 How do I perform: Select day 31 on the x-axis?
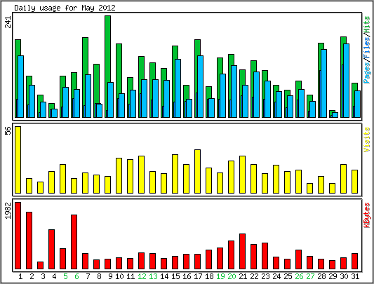pos(355,276)
